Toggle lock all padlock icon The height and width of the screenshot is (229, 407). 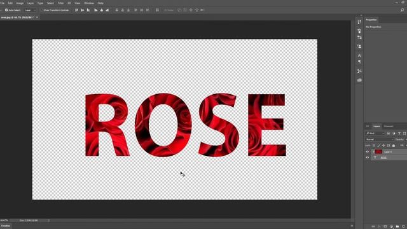click(394, 146)
